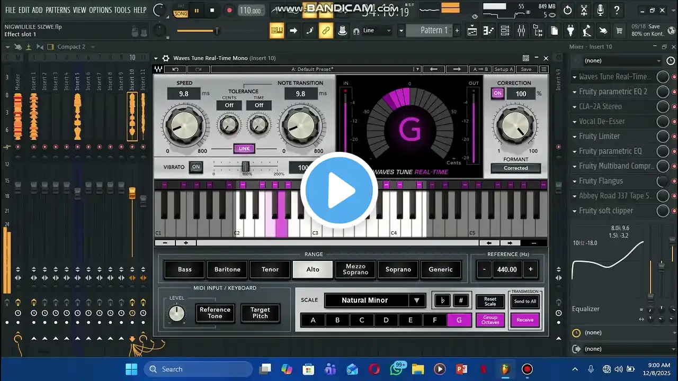Expand the Default Preset dropdown arrow
The height and width of the screenshot is (381, 678).
(x=417, y=69)
